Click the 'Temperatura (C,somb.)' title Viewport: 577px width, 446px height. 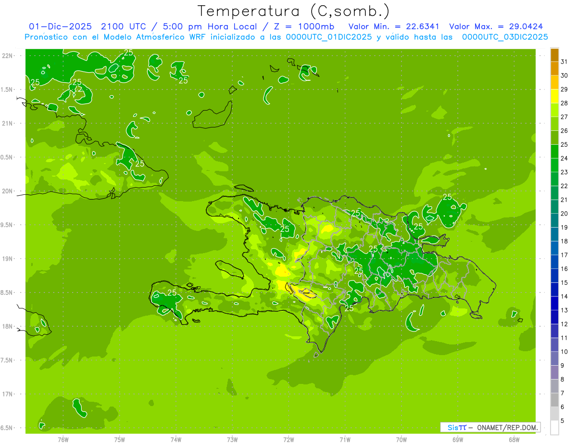coord(294,12)
